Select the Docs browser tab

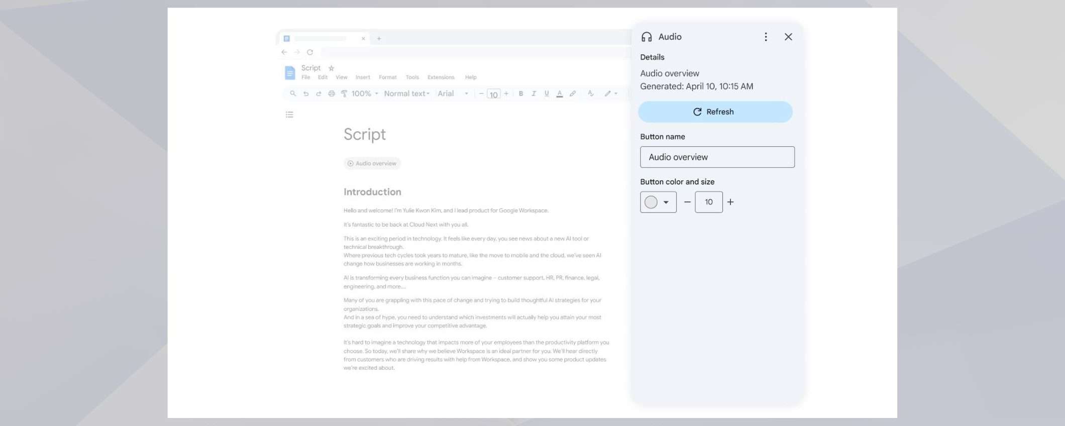tap(323, 39)
